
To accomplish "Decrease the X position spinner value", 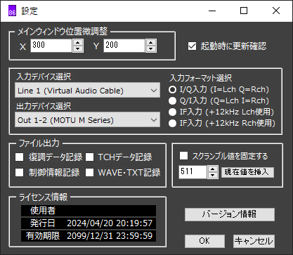I will [x=78, y=49].
